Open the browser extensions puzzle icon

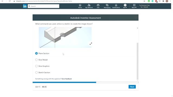163,1
